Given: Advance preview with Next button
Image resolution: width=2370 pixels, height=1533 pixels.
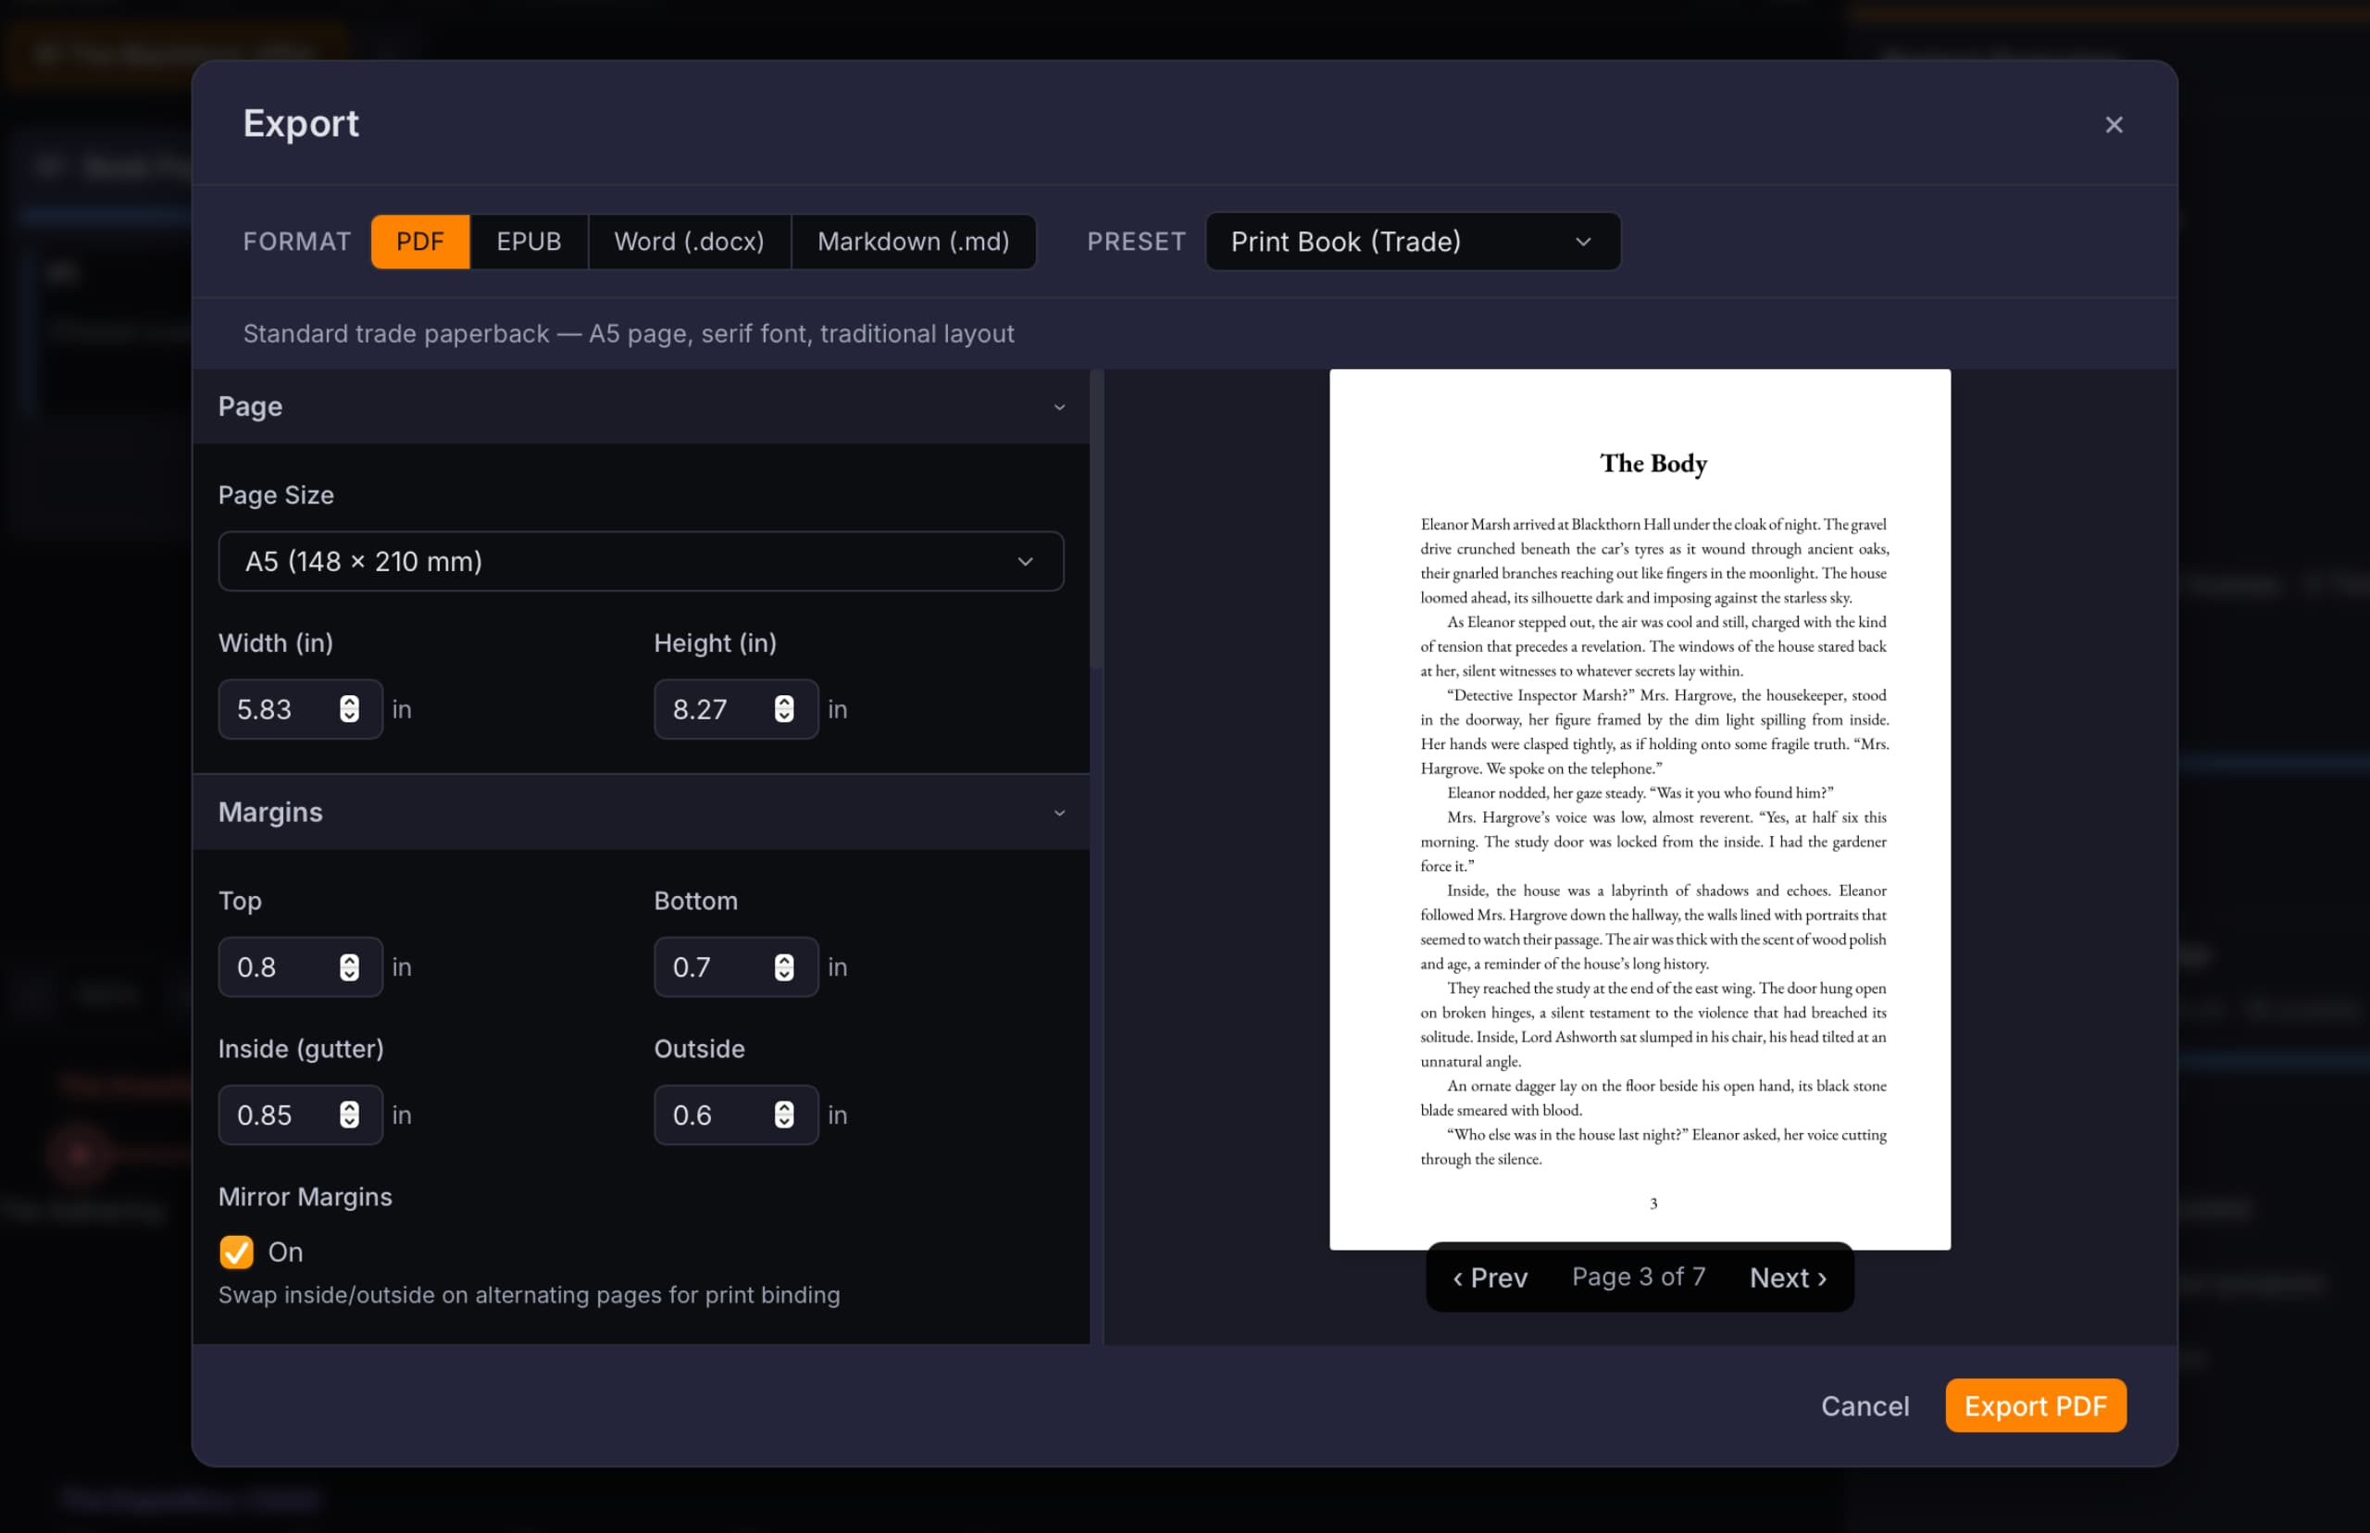Looking at the screenshot, I should [x=1789, y=1277].
